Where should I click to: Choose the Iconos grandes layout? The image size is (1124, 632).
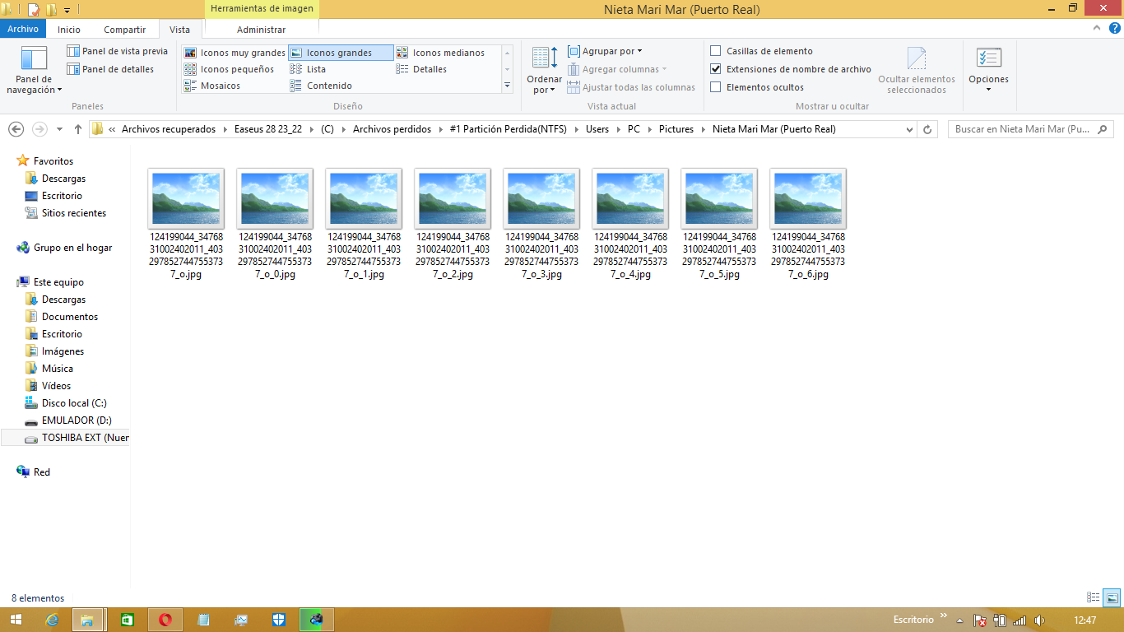[x=341, y=53]
